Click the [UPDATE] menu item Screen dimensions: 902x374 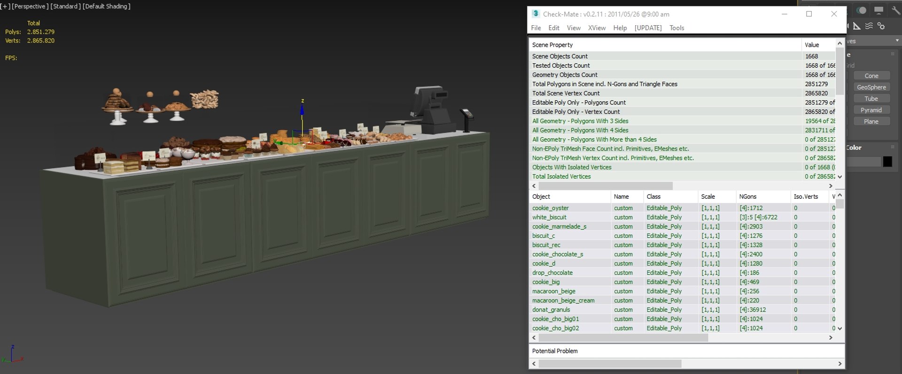point(648,28)
